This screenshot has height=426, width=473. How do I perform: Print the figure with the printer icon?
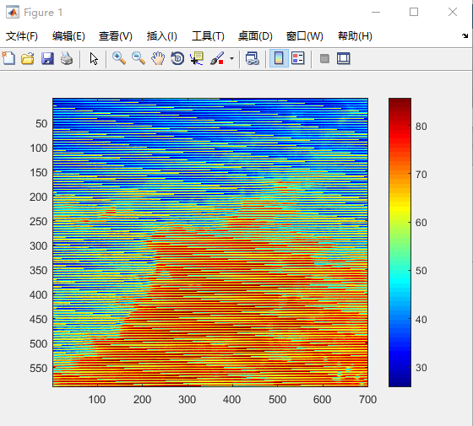tap(67, 58)
